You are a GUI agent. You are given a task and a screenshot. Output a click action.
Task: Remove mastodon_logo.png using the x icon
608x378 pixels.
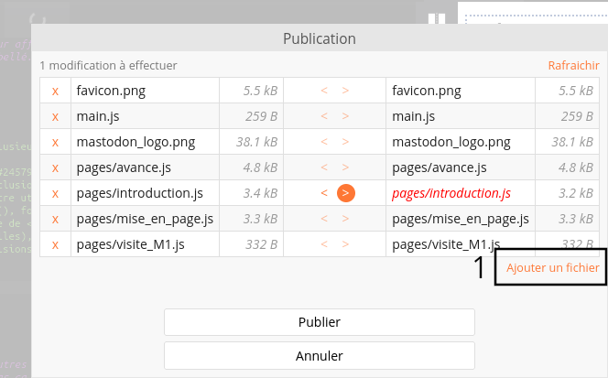55,143
